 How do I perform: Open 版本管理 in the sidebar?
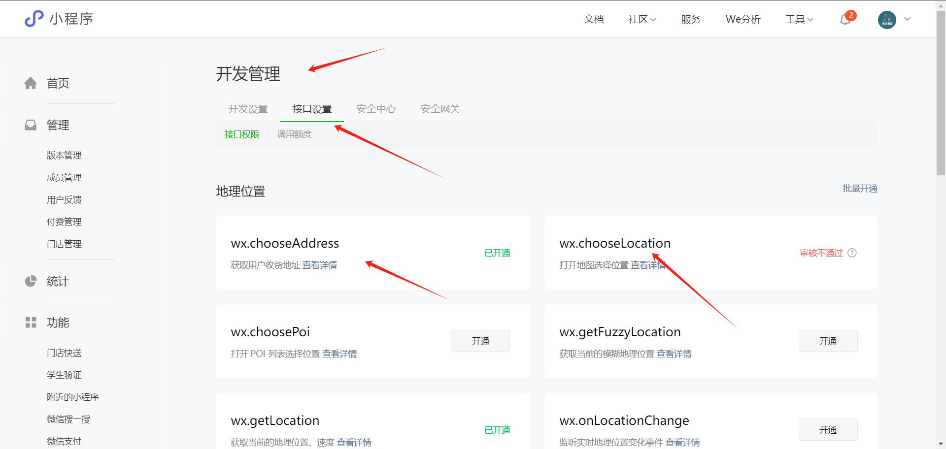tap(64, 156)
